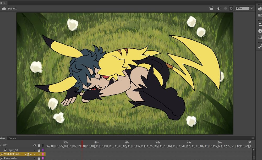Select the Scene 1 breadcrumb label

tap(12, 9)
